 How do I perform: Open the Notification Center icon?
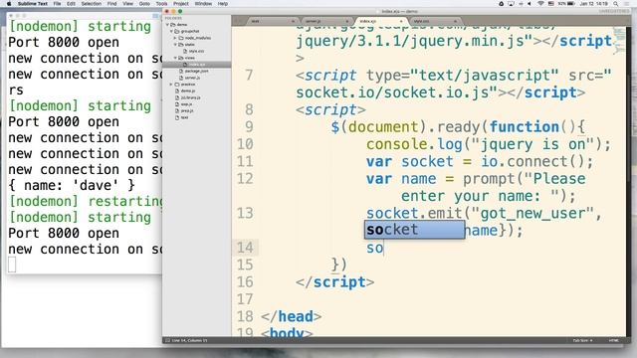[x=627, y=4]
